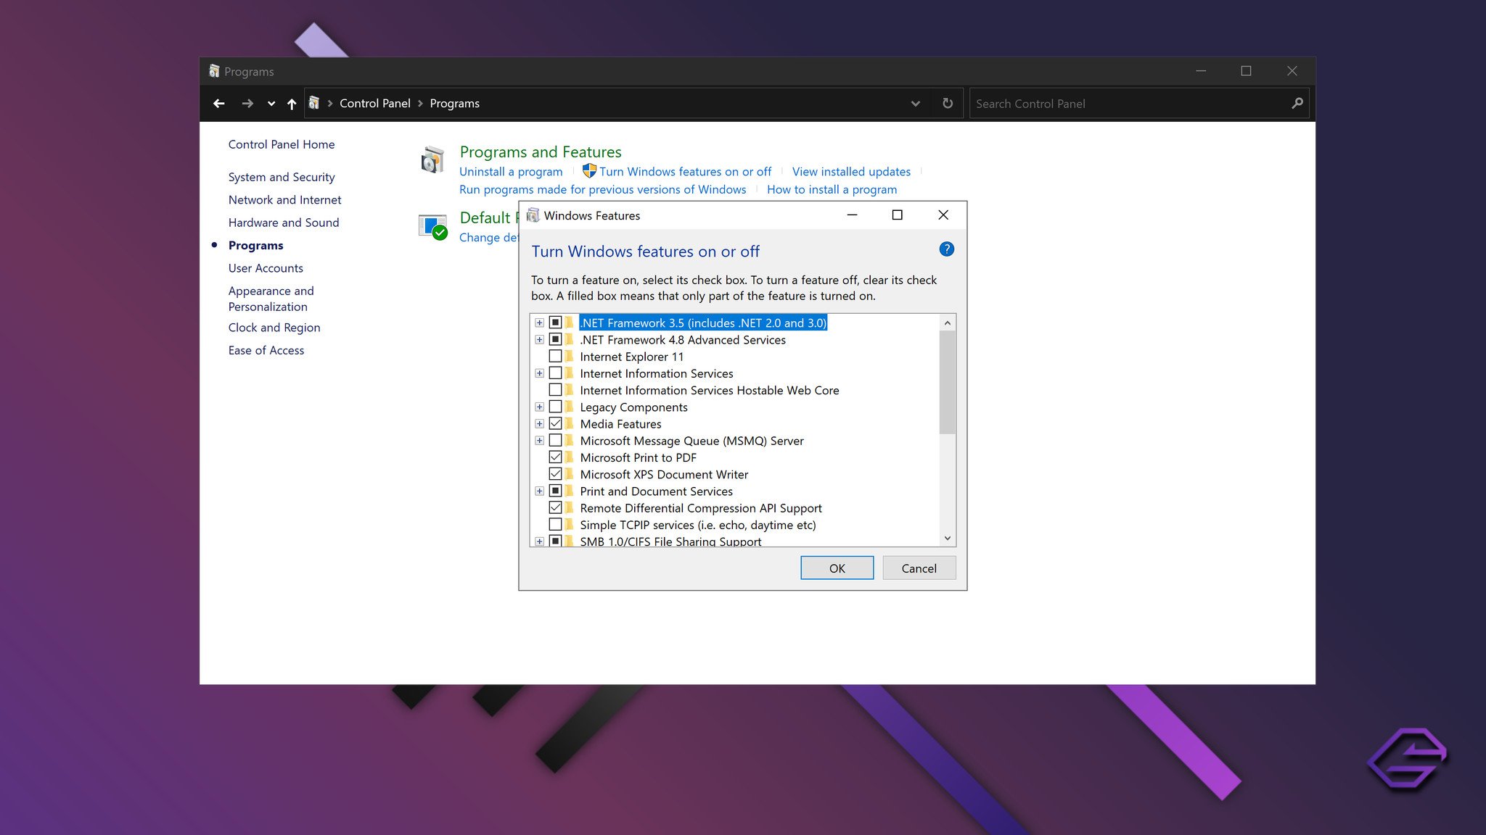
Task: Click the refresh icon in address bar
Action: tap(948, 104)
